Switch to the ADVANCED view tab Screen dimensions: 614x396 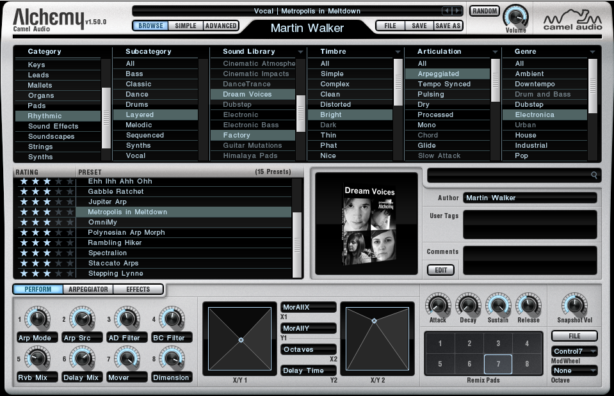(222, 26)
